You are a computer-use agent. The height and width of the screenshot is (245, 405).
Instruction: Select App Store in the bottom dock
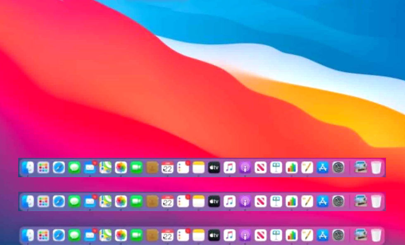pos(323,235)
